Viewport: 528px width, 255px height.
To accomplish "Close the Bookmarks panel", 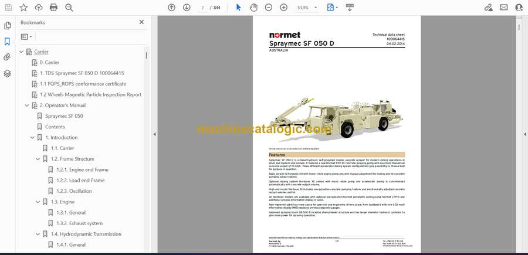I will click(141, 22).
